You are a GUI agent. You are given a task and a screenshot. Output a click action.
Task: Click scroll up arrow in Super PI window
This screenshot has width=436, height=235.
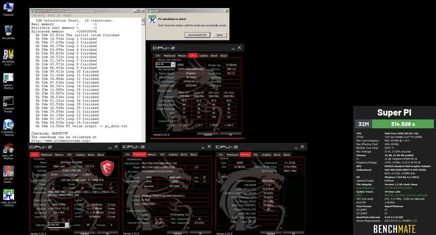coord(143,20)
